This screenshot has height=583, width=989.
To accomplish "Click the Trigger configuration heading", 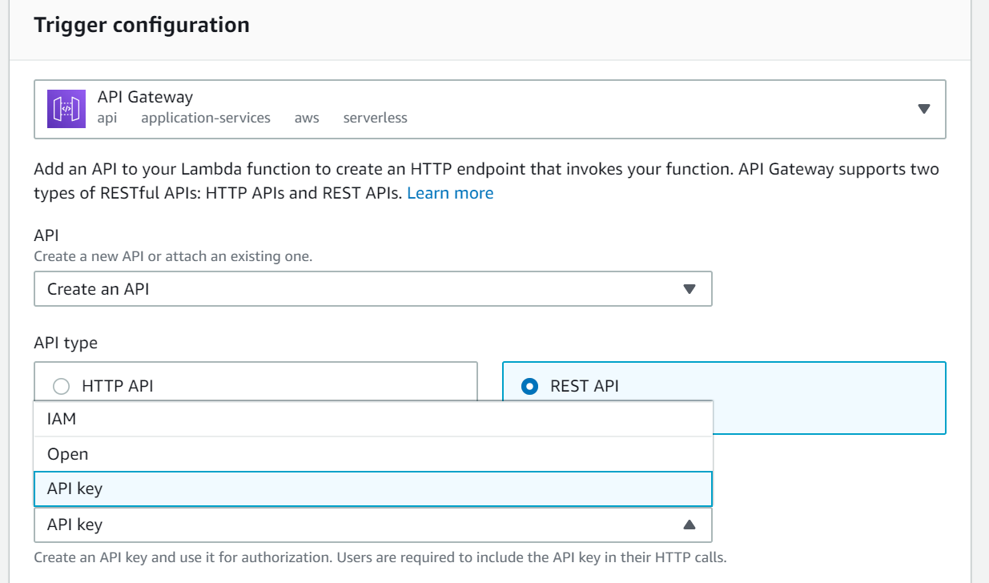I will 142,25.
